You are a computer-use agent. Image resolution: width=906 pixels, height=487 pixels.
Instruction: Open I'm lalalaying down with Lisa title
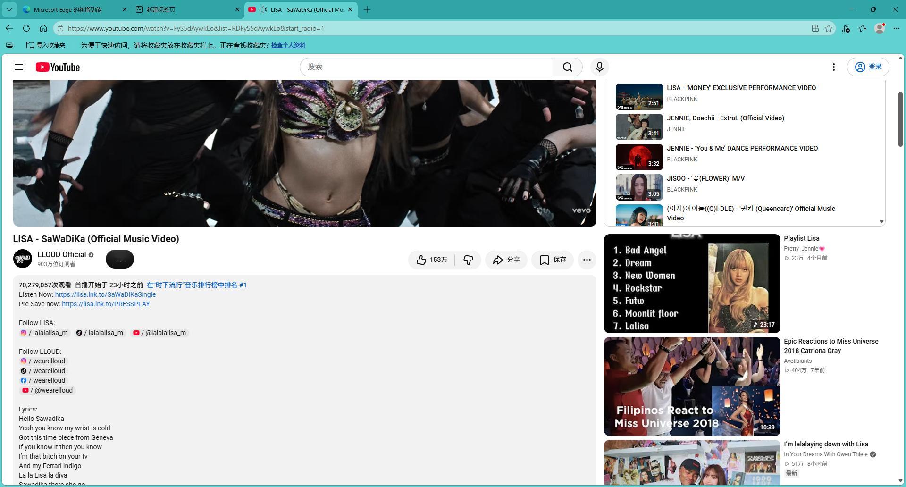coord(826,444)
